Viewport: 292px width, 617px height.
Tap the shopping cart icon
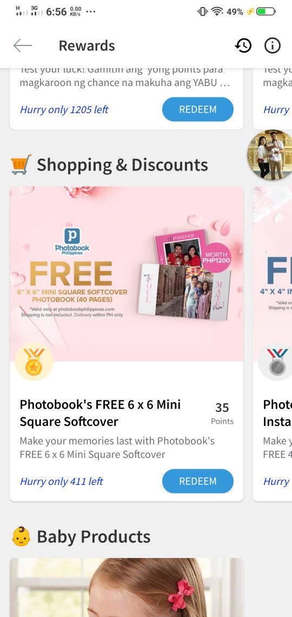(x=21, y=165)
